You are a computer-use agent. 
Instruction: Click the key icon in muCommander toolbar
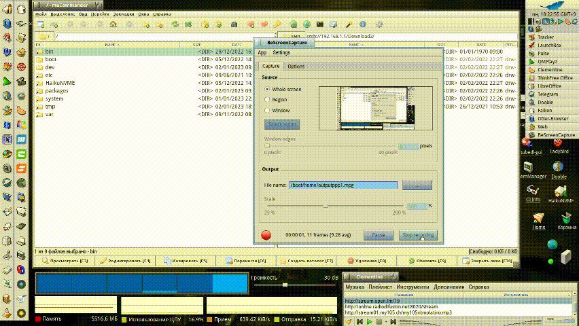pyautogui.click(x=277, y=24)
